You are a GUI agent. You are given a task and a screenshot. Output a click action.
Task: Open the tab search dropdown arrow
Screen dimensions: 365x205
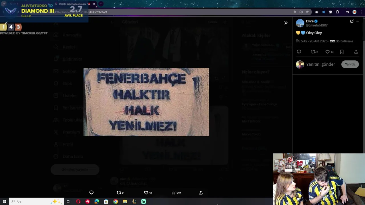[4, 4]
